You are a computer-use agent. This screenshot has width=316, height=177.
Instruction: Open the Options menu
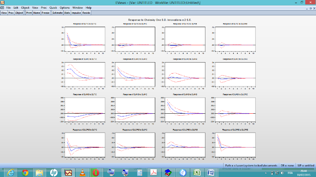tap(65, 7)
